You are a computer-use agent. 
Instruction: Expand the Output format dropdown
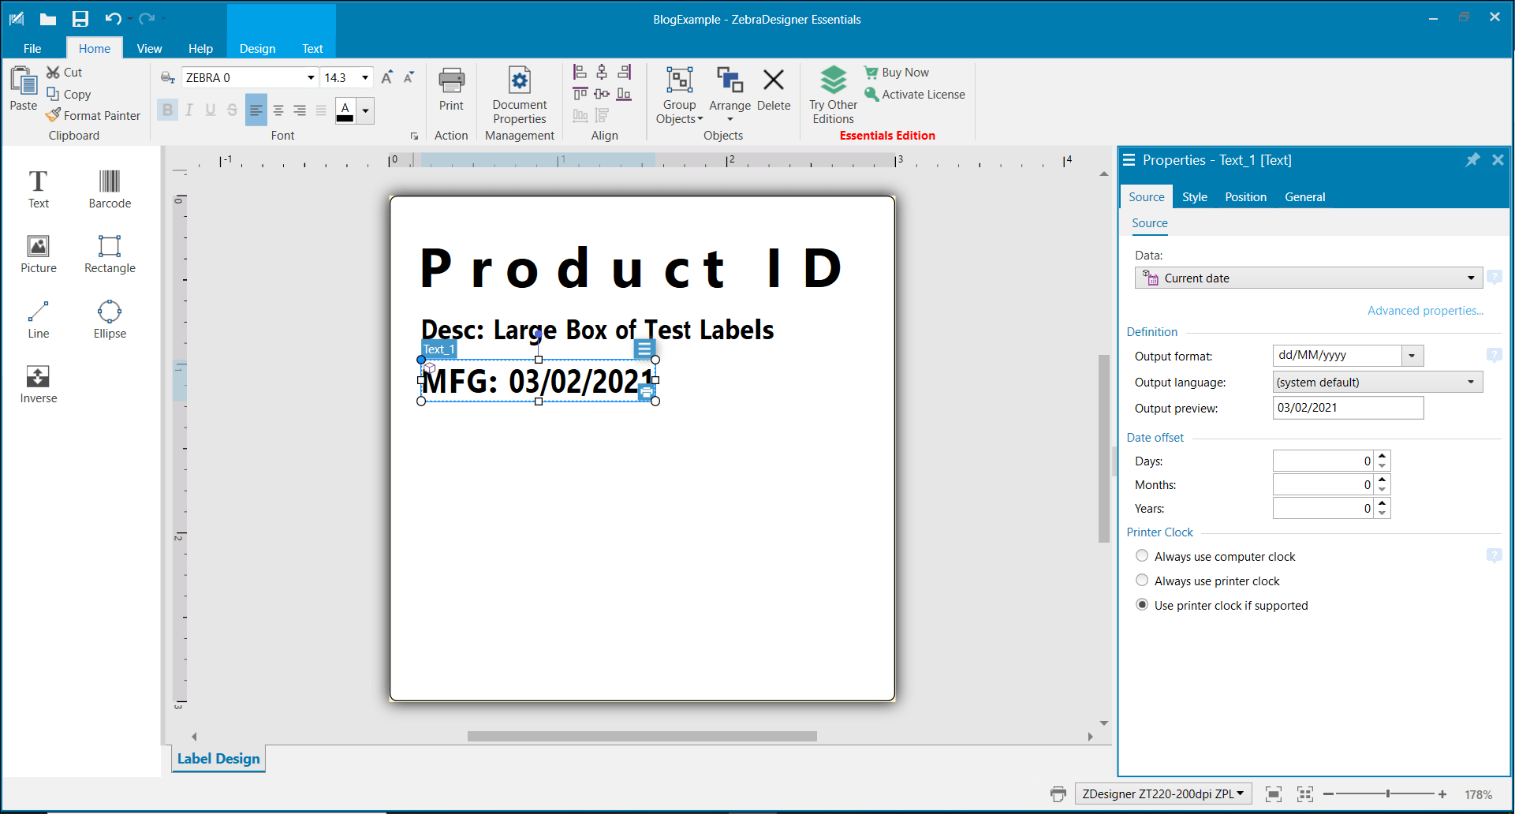(x=1412, y=355)
